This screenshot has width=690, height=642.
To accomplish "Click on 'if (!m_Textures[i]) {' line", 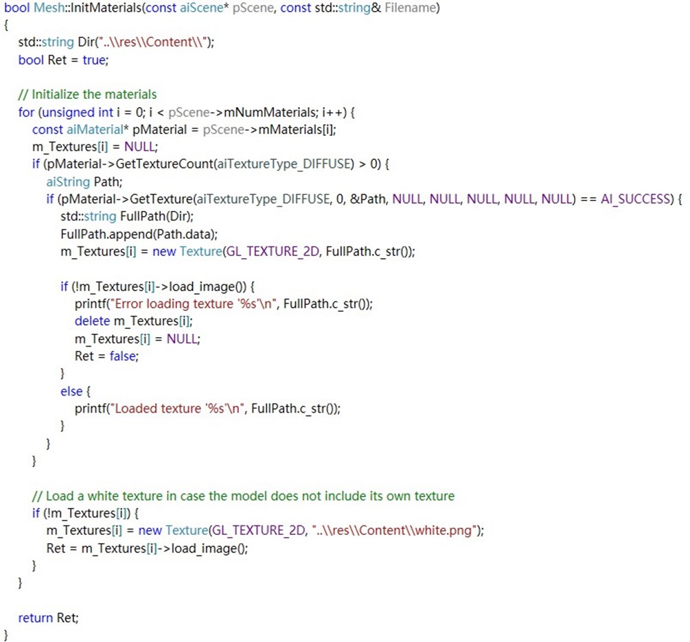I will click(x=85, y=514).
